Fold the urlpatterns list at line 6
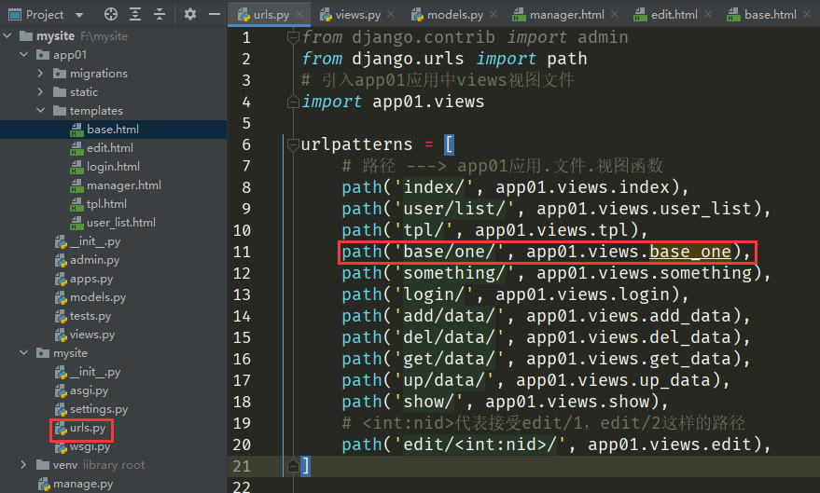This screenshot has width=820, height=493. [x=291, y=145]
